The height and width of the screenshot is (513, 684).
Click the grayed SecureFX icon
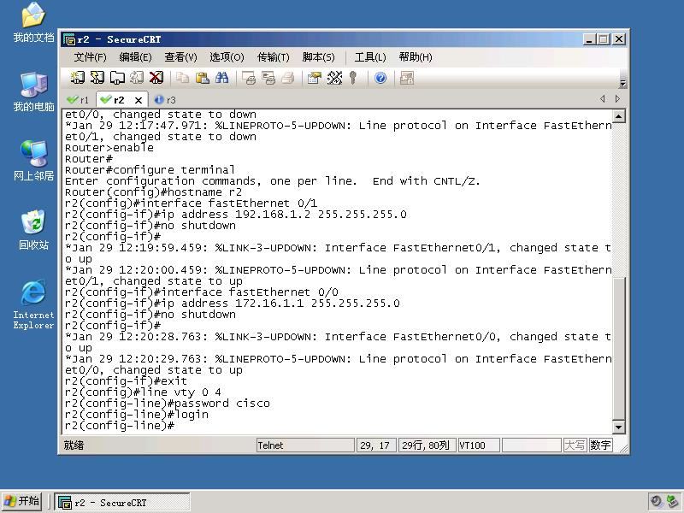(x=407, y=78)
